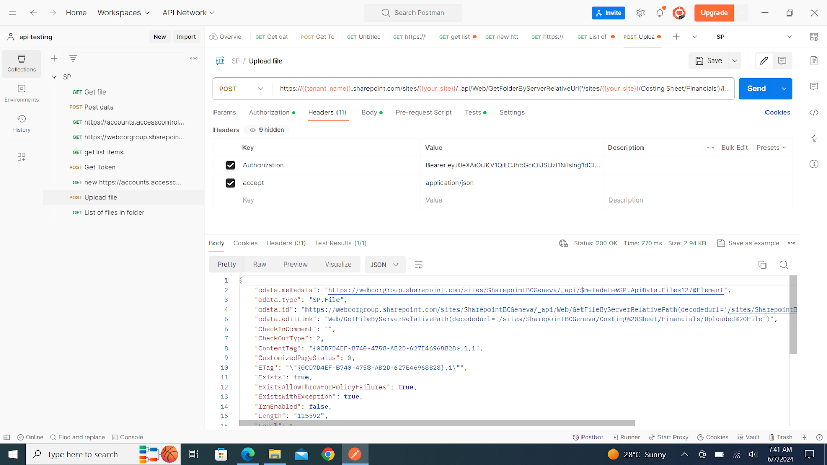Open the request info icon in right sidebar

[x=814, y=164]
